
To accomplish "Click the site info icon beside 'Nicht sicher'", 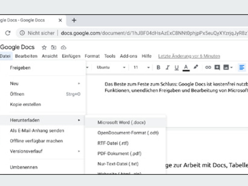I will [22, 33].
